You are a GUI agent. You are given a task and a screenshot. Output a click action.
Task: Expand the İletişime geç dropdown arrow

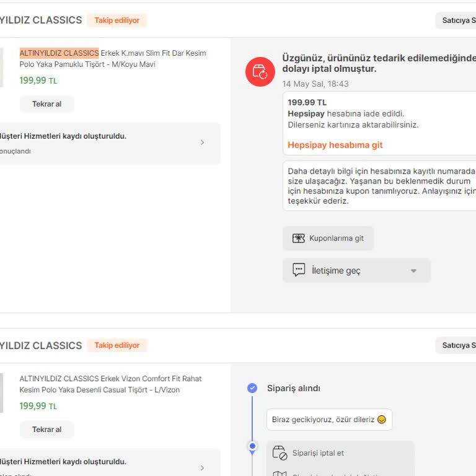coord(413,270)
